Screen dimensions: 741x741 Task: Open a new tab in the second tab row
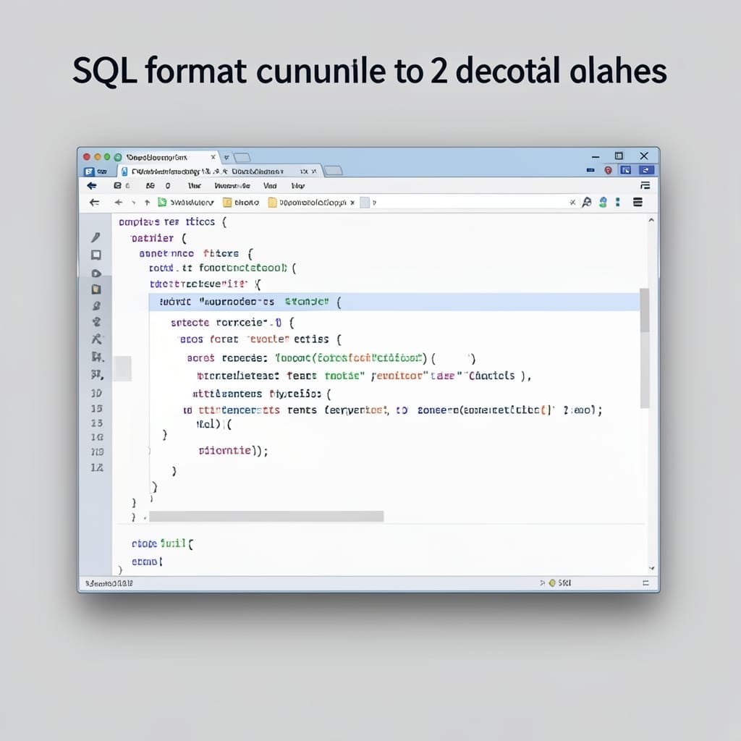(x=333, y=171)
